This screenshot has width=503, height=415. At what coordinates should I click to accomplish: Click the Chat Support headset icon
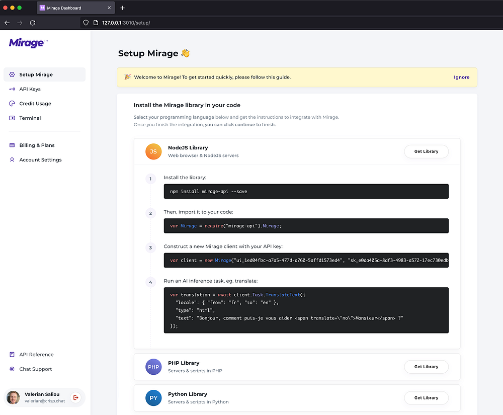[12, 369]
